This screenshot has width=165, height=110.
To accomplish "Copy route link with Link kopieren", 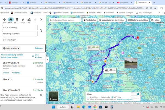I will click(37, 56).
